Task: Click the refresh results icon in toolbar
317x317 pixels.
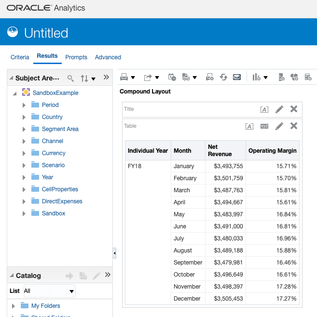Action: (223, 77)
